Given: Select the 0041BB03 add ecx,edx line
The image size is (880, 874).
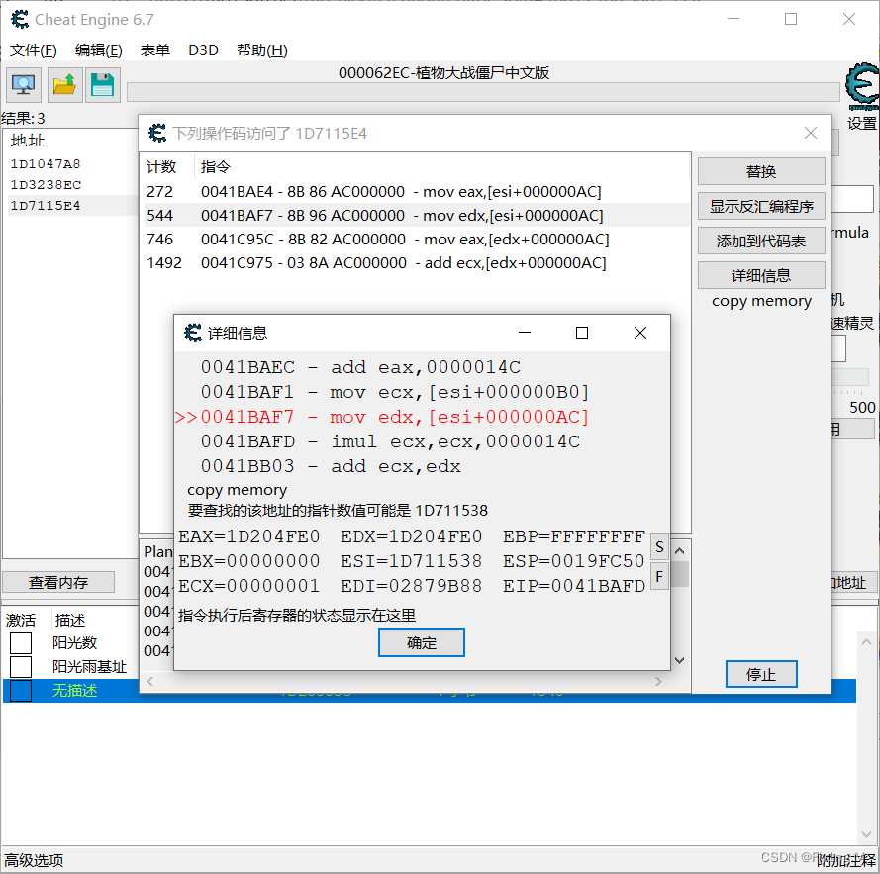Looking at the screenshot, I should coord(331,466).
